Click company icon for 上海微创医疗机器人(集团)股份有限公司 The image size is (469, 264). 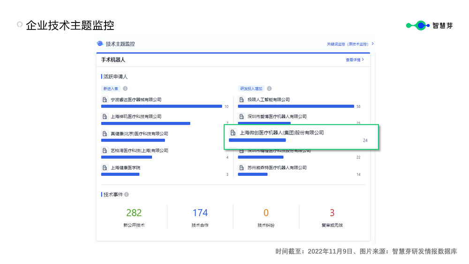[233, 133]
